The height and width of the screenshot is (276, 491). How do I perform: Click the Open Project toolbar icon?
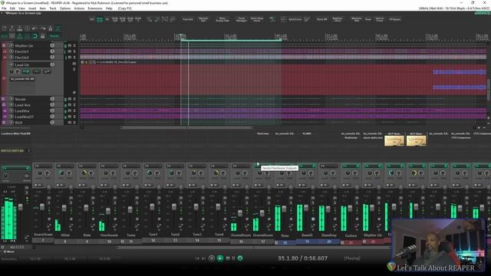12,28
